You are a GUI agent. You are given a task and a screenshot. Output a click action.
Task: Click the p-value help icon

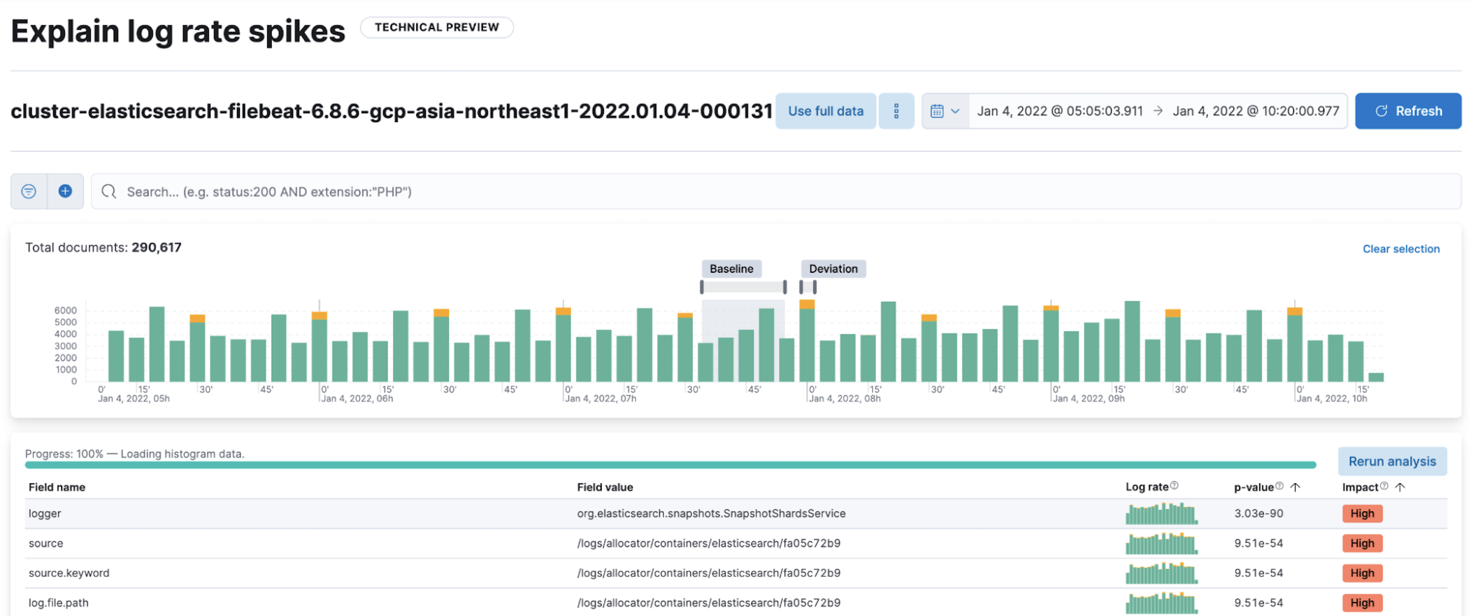(1279, 486)
